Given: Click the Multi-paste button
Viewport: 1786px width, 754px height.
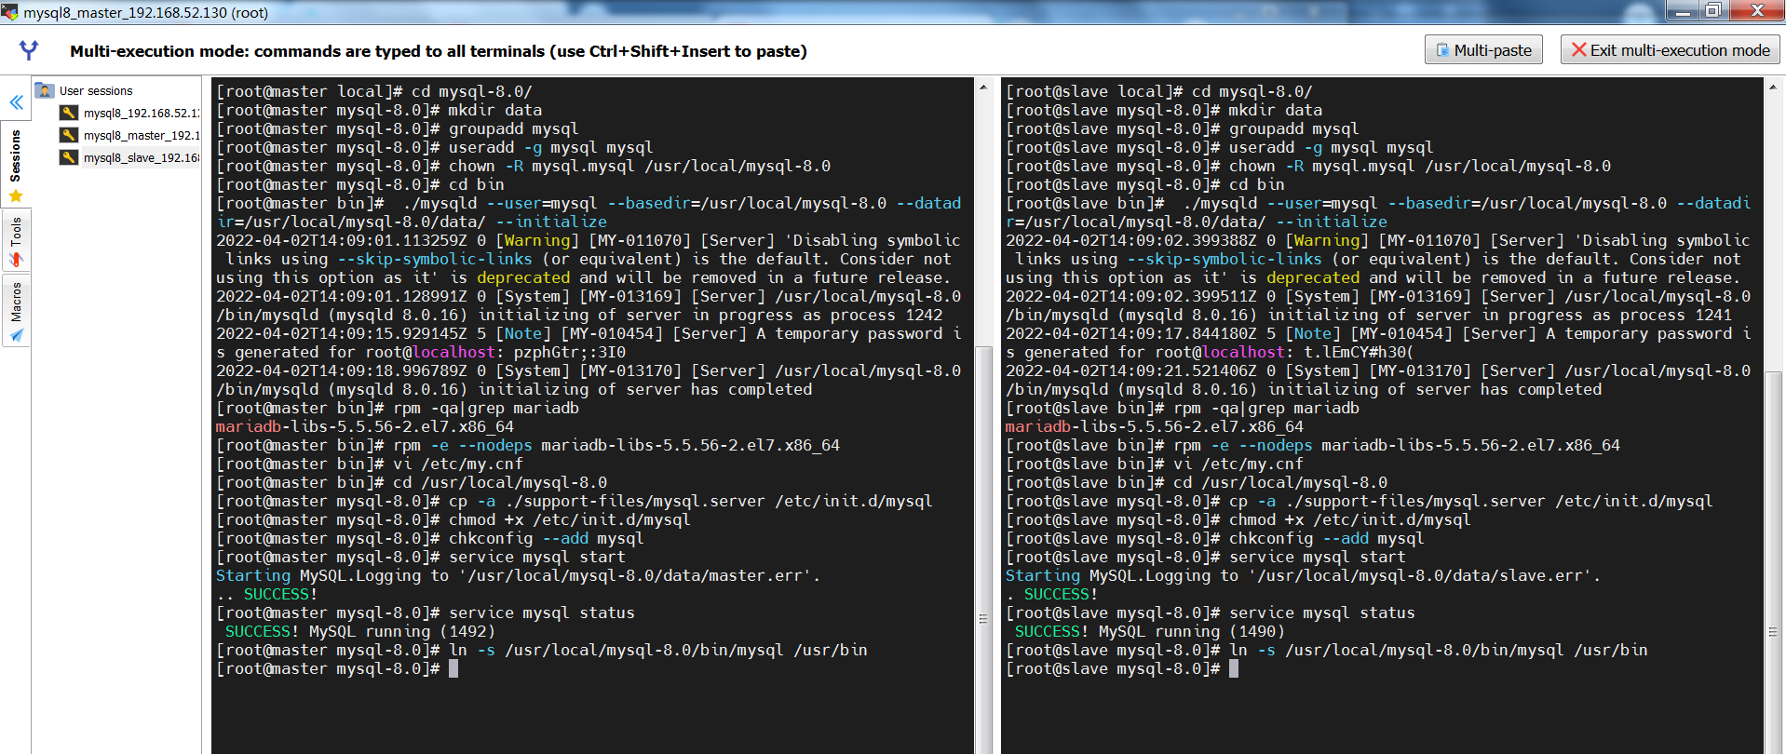Looking at the screenshot, I should tap(1483, 50).
